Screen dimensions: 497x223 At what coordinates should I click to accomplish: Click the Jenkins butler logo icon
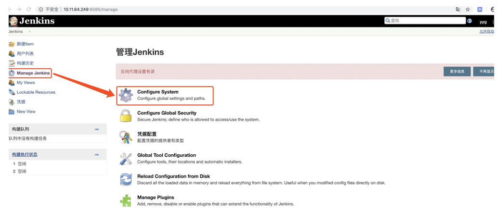point(13,21)
